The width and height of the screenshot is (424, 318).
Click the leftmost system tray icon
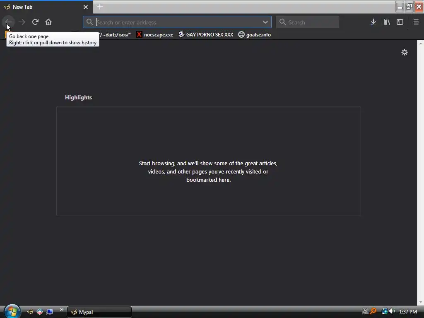coord(365,311)
